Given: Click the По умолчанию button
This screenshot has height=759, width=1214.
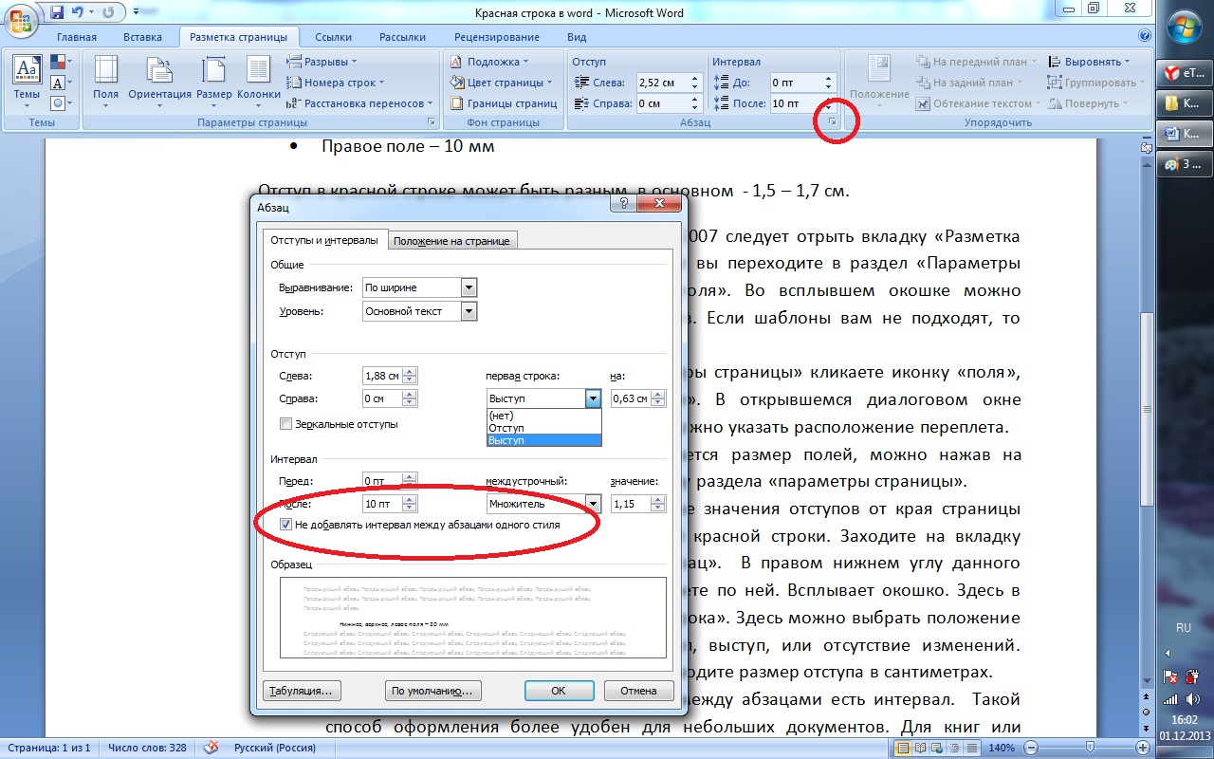Looking at the screenshot, I should point(433,691).
